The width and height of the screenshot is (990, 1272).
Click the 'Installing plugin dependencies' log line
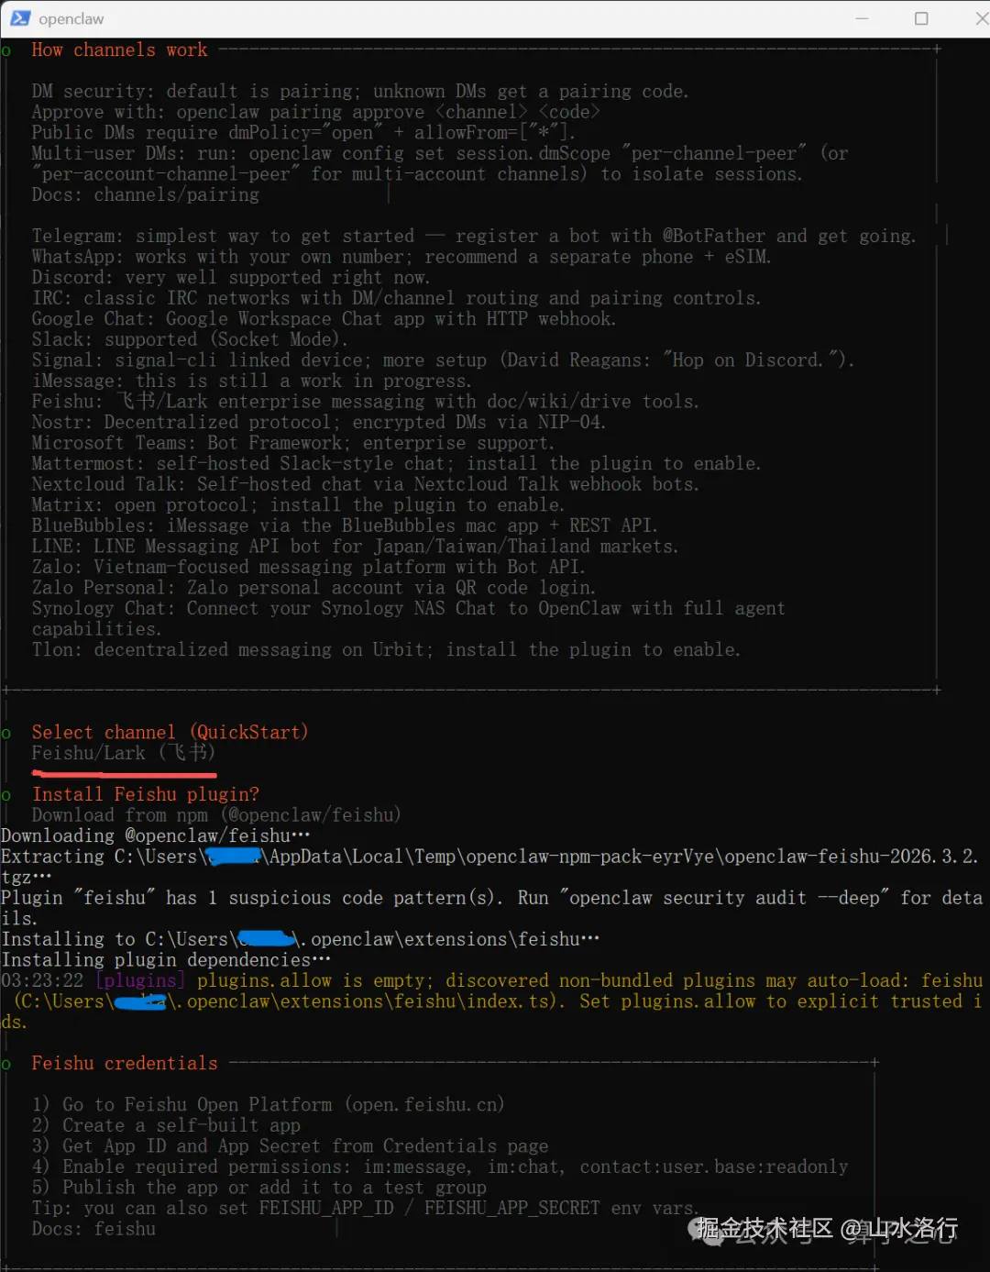(166, 959)
